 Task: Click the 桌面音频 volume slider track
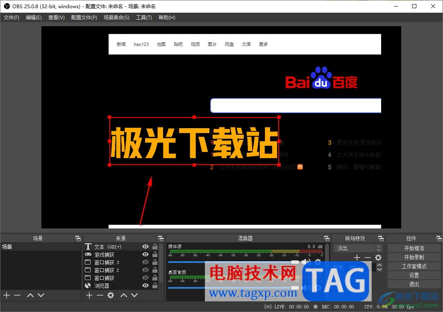coord(233,288)
